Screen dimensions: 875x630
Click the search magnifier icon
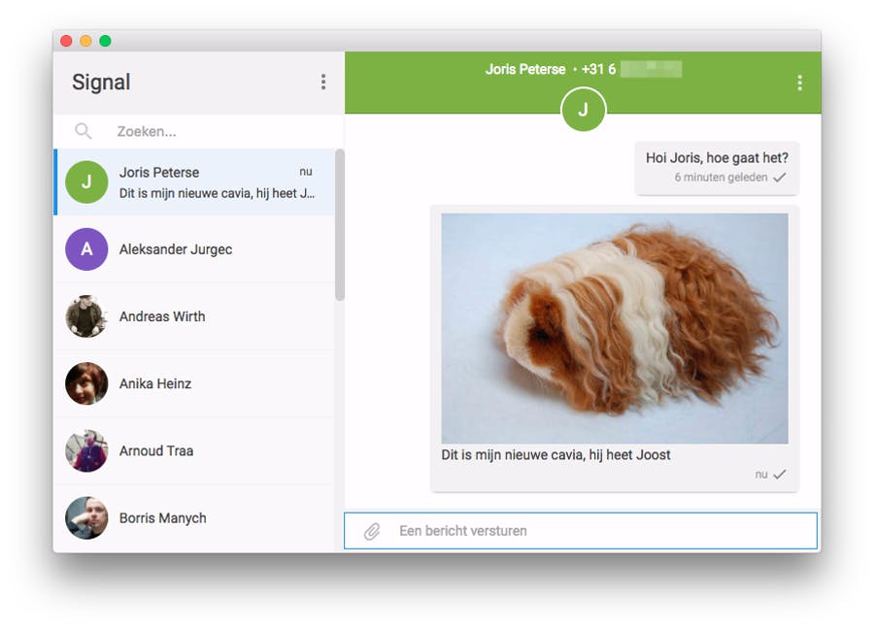coord(84,131)
